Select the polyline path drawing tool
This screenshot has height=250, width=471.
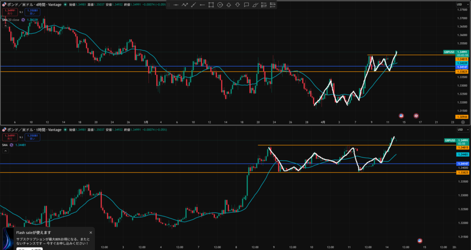pos(185,5)
